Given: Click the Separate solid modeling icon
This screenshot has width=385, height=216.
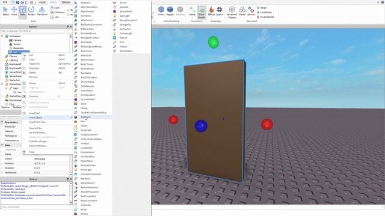Looking at the screenshot, I should (180, 11).
